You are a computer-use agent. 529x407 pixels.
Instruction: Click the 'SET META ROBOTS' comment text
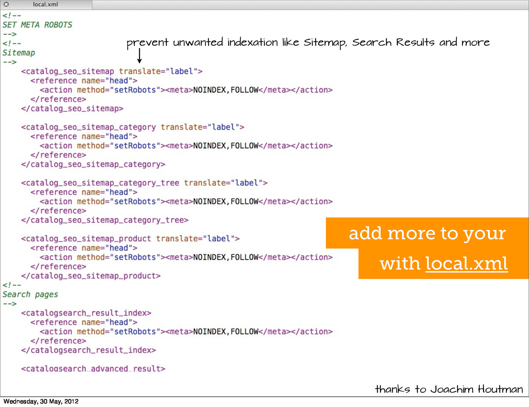37,25
